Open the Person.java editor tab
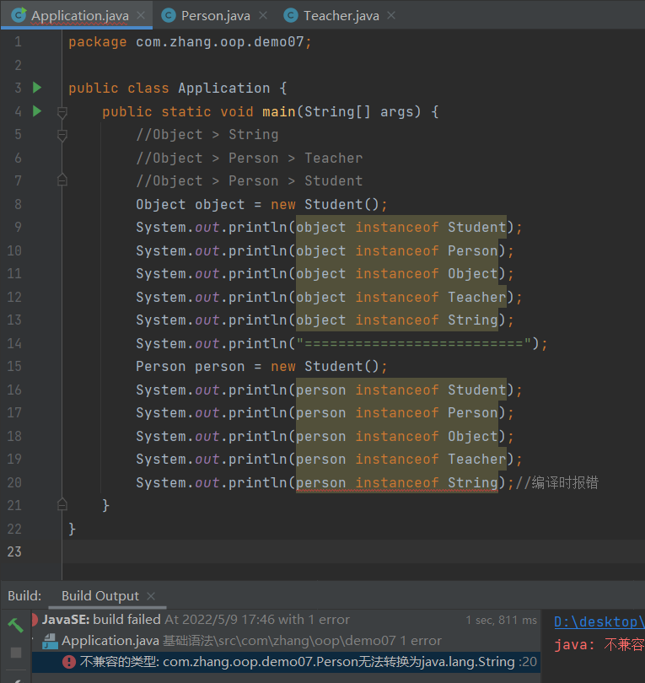 (216, 16)
